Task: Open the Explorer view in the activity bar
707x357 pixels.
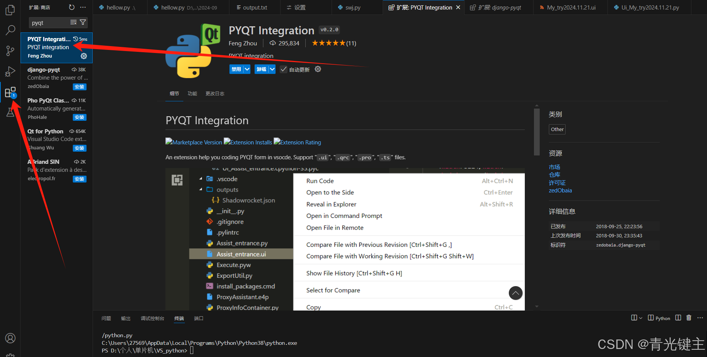Action: click(10, 10)
